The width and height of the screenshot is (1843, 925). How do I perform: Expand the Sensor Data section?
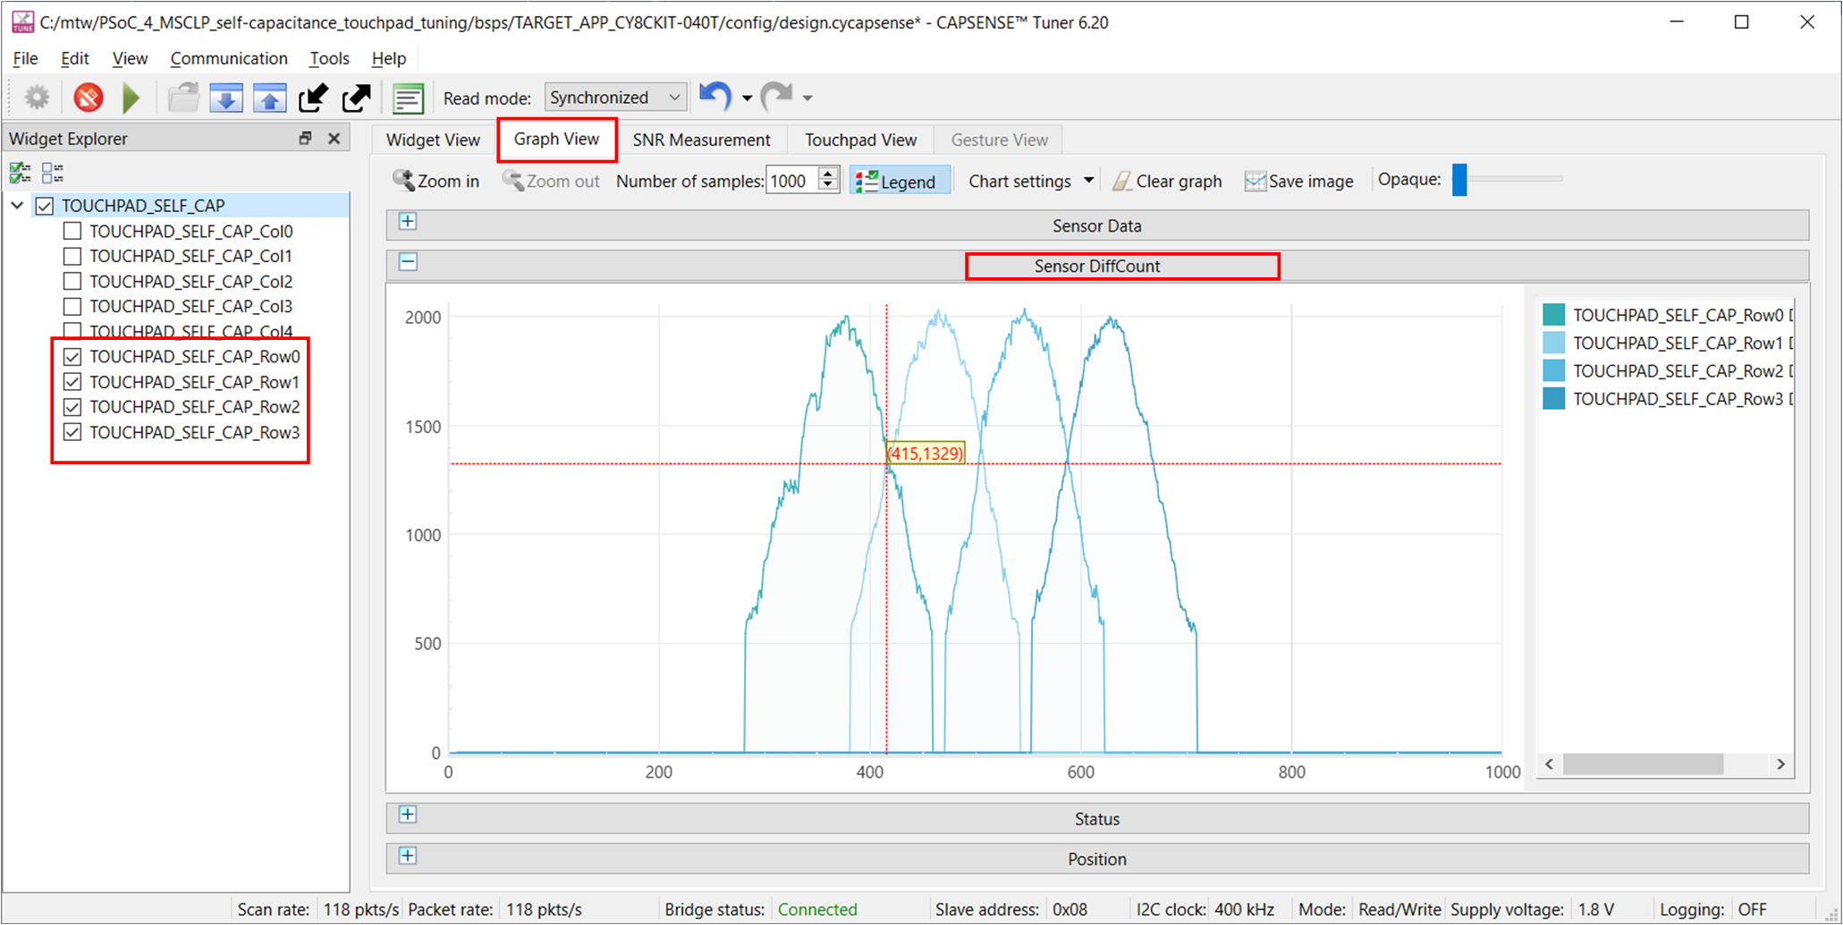pyautogui.click(x=408, y=221)
